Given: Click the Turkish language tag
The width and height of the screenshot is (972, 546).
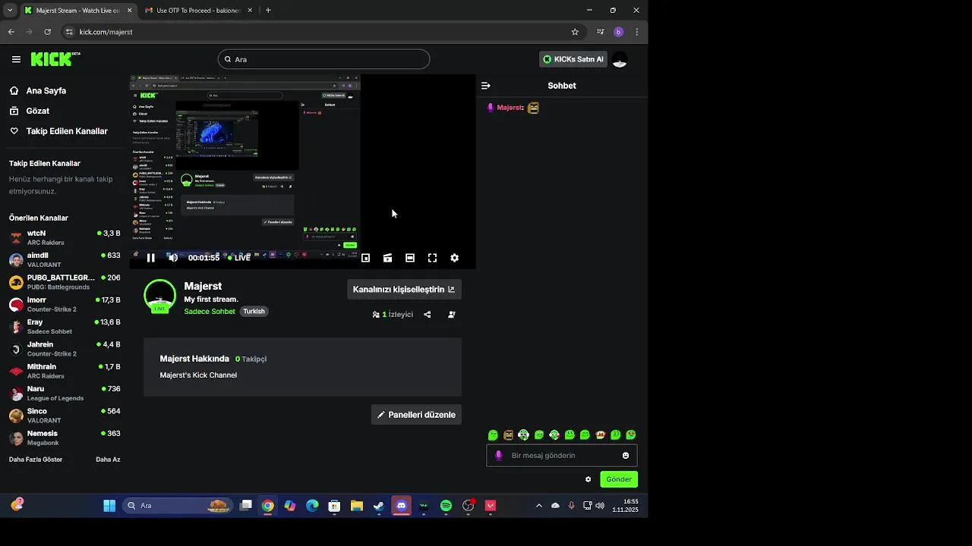Looking at the screenshot, I should click(x=254, y=312).
